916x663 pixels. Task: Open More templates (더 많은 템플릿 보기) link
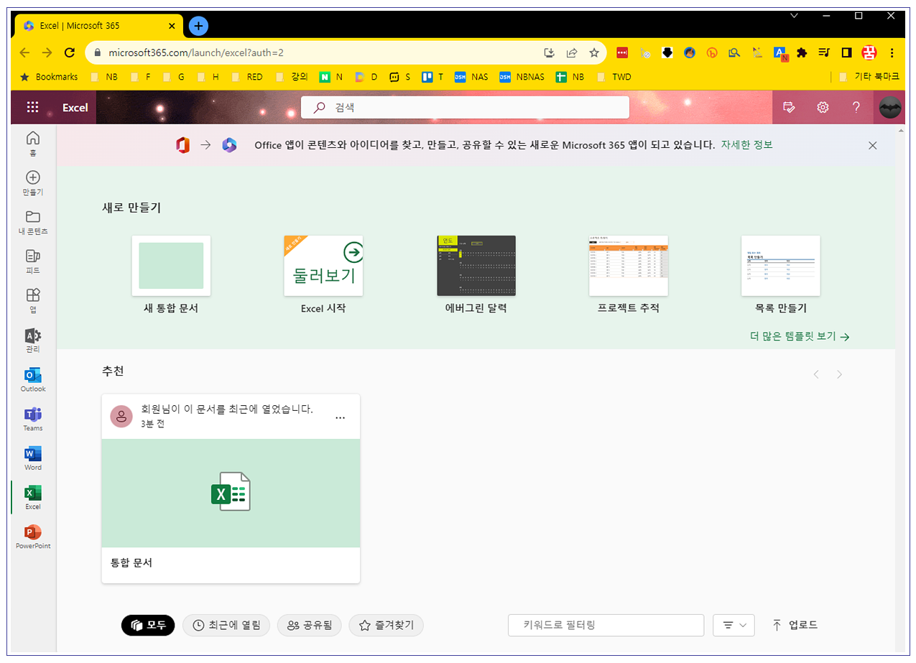(x=800, y=336)
